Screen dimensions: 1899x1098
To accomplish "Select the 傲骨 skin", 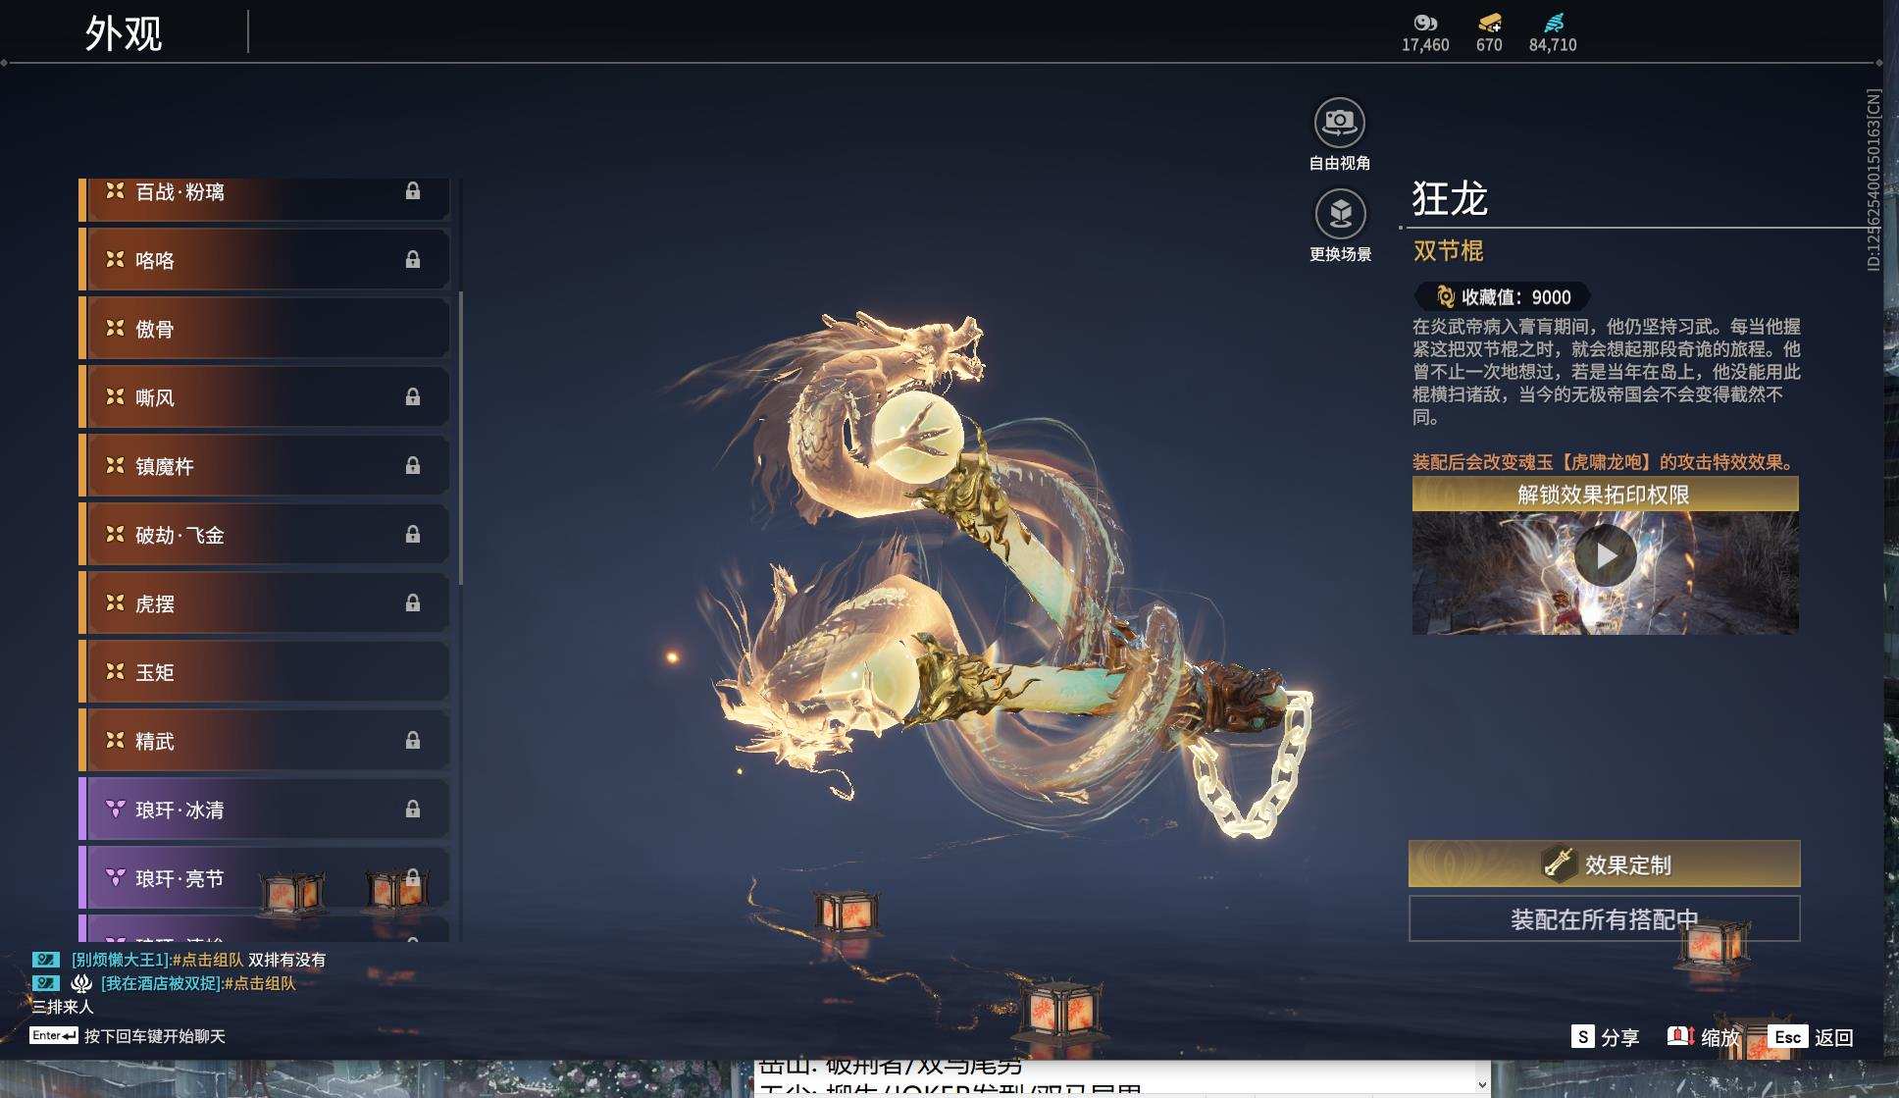I will pos(265,329).
